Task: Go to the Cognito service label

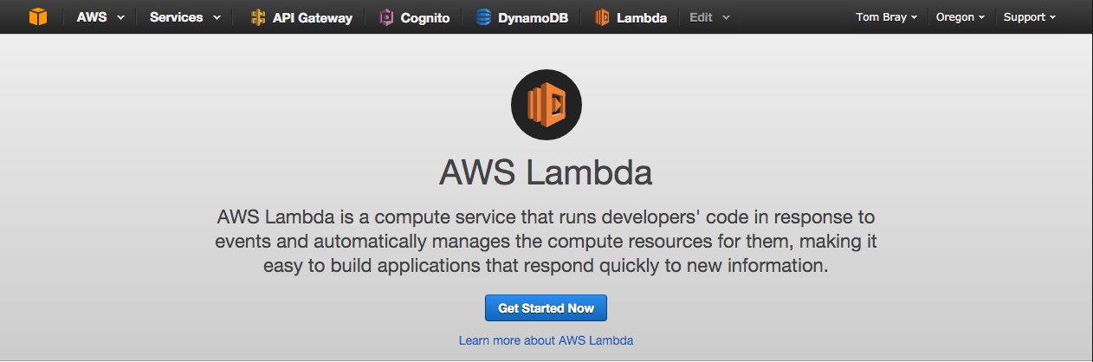Action: (x=425, y=17)
